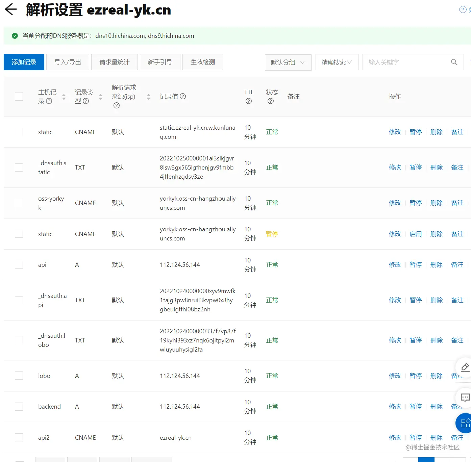Select the backend row checkbox
The height and width of the screenshot is (462, 471).
(x=19, y=407)
